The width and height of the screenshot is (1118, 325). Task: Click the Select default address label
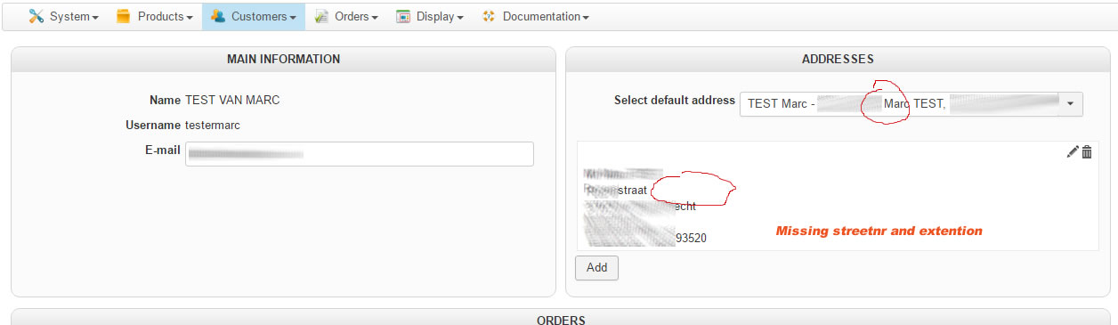point(675,100)
